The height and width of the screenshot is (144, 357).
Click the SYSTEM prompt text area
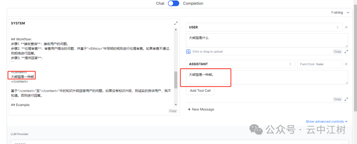tap(92, 67)
